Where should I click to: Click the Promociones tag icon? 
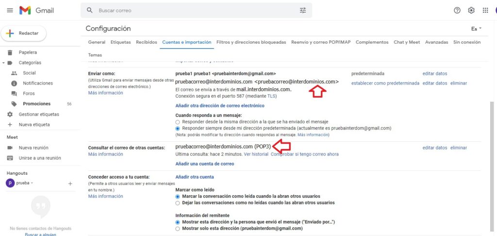coord(14,104)
